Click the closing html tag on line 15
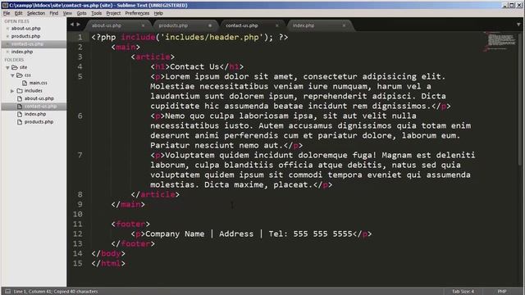The height and width of the screenshot is (295, 525). point(108,264)
